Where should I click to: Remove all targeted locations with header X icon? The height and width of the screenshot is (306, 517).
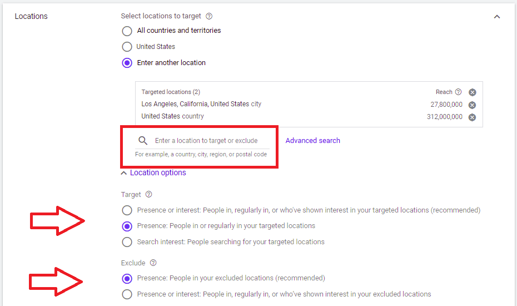473,92
